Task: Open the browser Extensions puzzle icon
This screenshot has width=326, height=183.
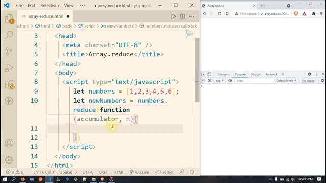Action: point(314,14)
